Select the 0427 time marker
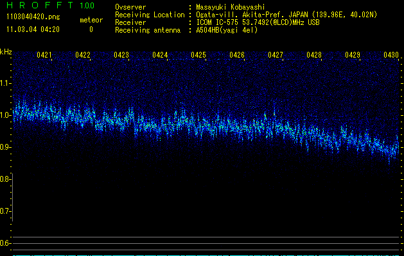 point(276,56)
